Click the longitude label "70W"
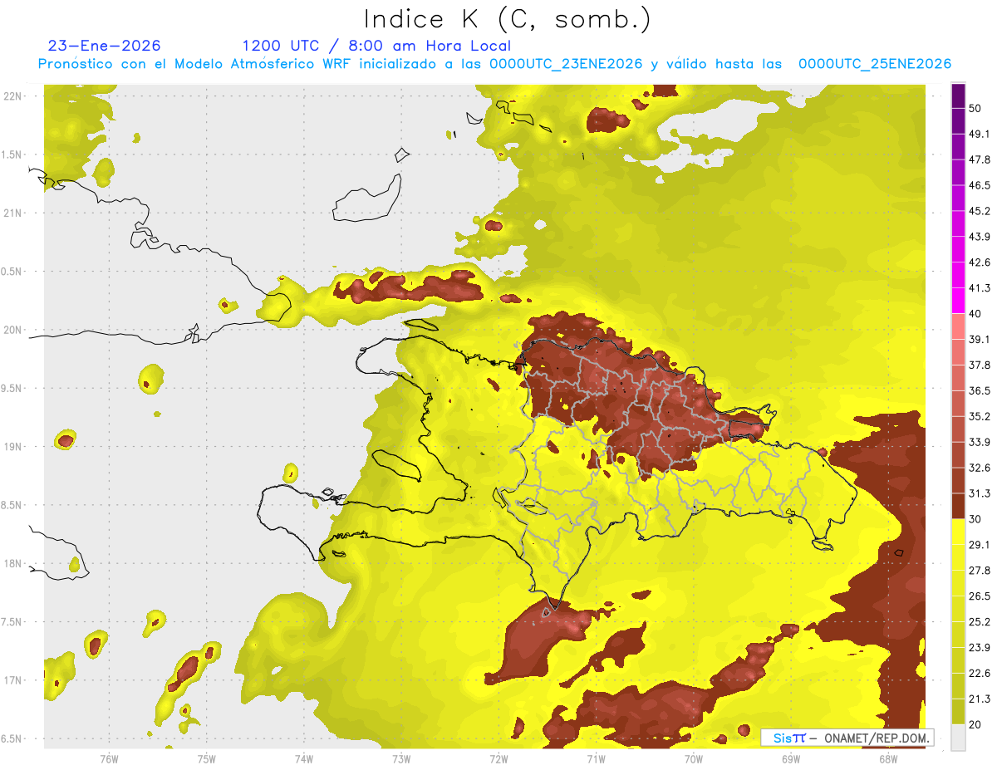This screenshot has height=770, width=997. tap(693, 758)
